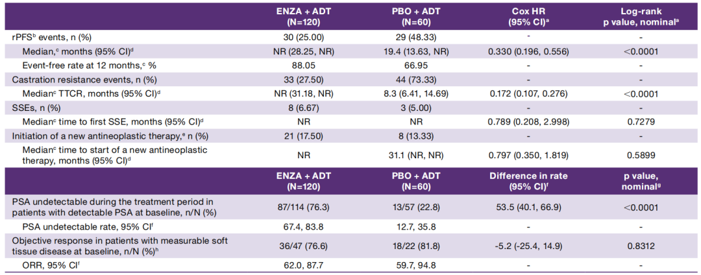Screen dimensions: 701x275
Task: Click the 0.8312 p value cell
Action: coord(641,246)
